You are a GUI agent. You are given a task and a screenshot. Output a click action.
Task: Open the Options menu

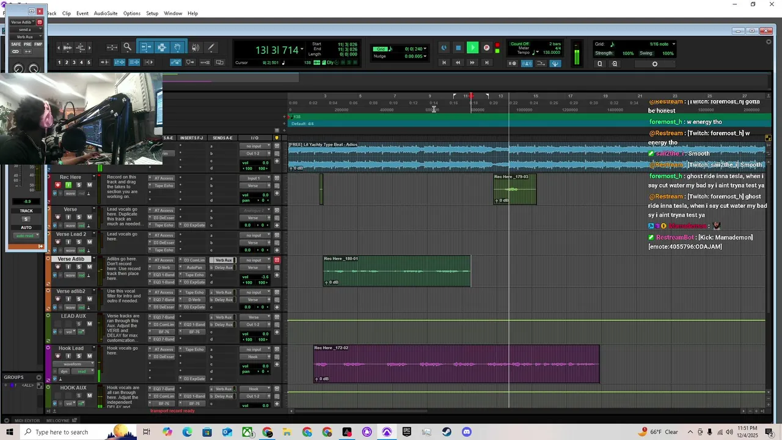[x=132, y=13]
